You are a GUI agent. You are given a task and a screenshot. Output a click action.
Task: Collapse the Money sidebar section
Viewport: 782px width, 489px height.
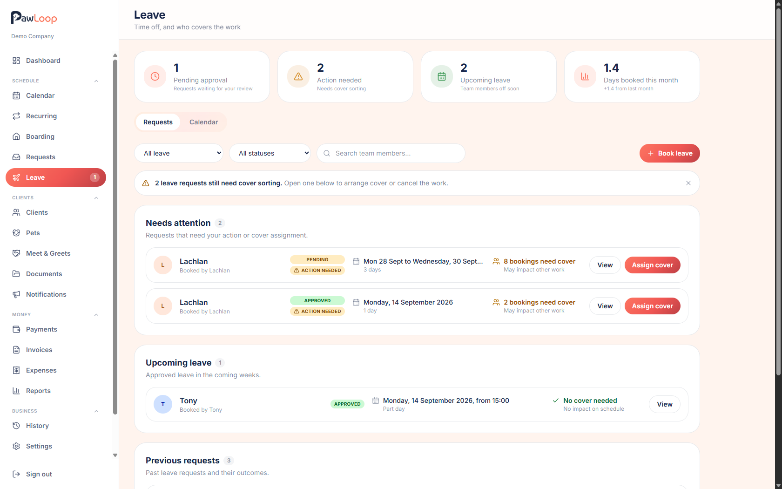pos(96,315)
